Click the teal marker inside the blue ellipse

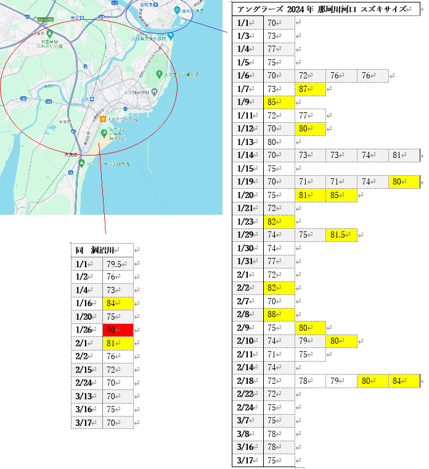point(177,10)
